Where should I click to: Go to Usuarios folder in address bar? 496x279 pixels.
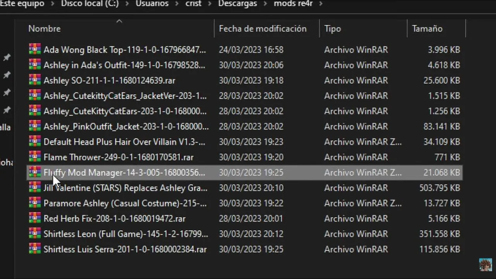[152, 4]
